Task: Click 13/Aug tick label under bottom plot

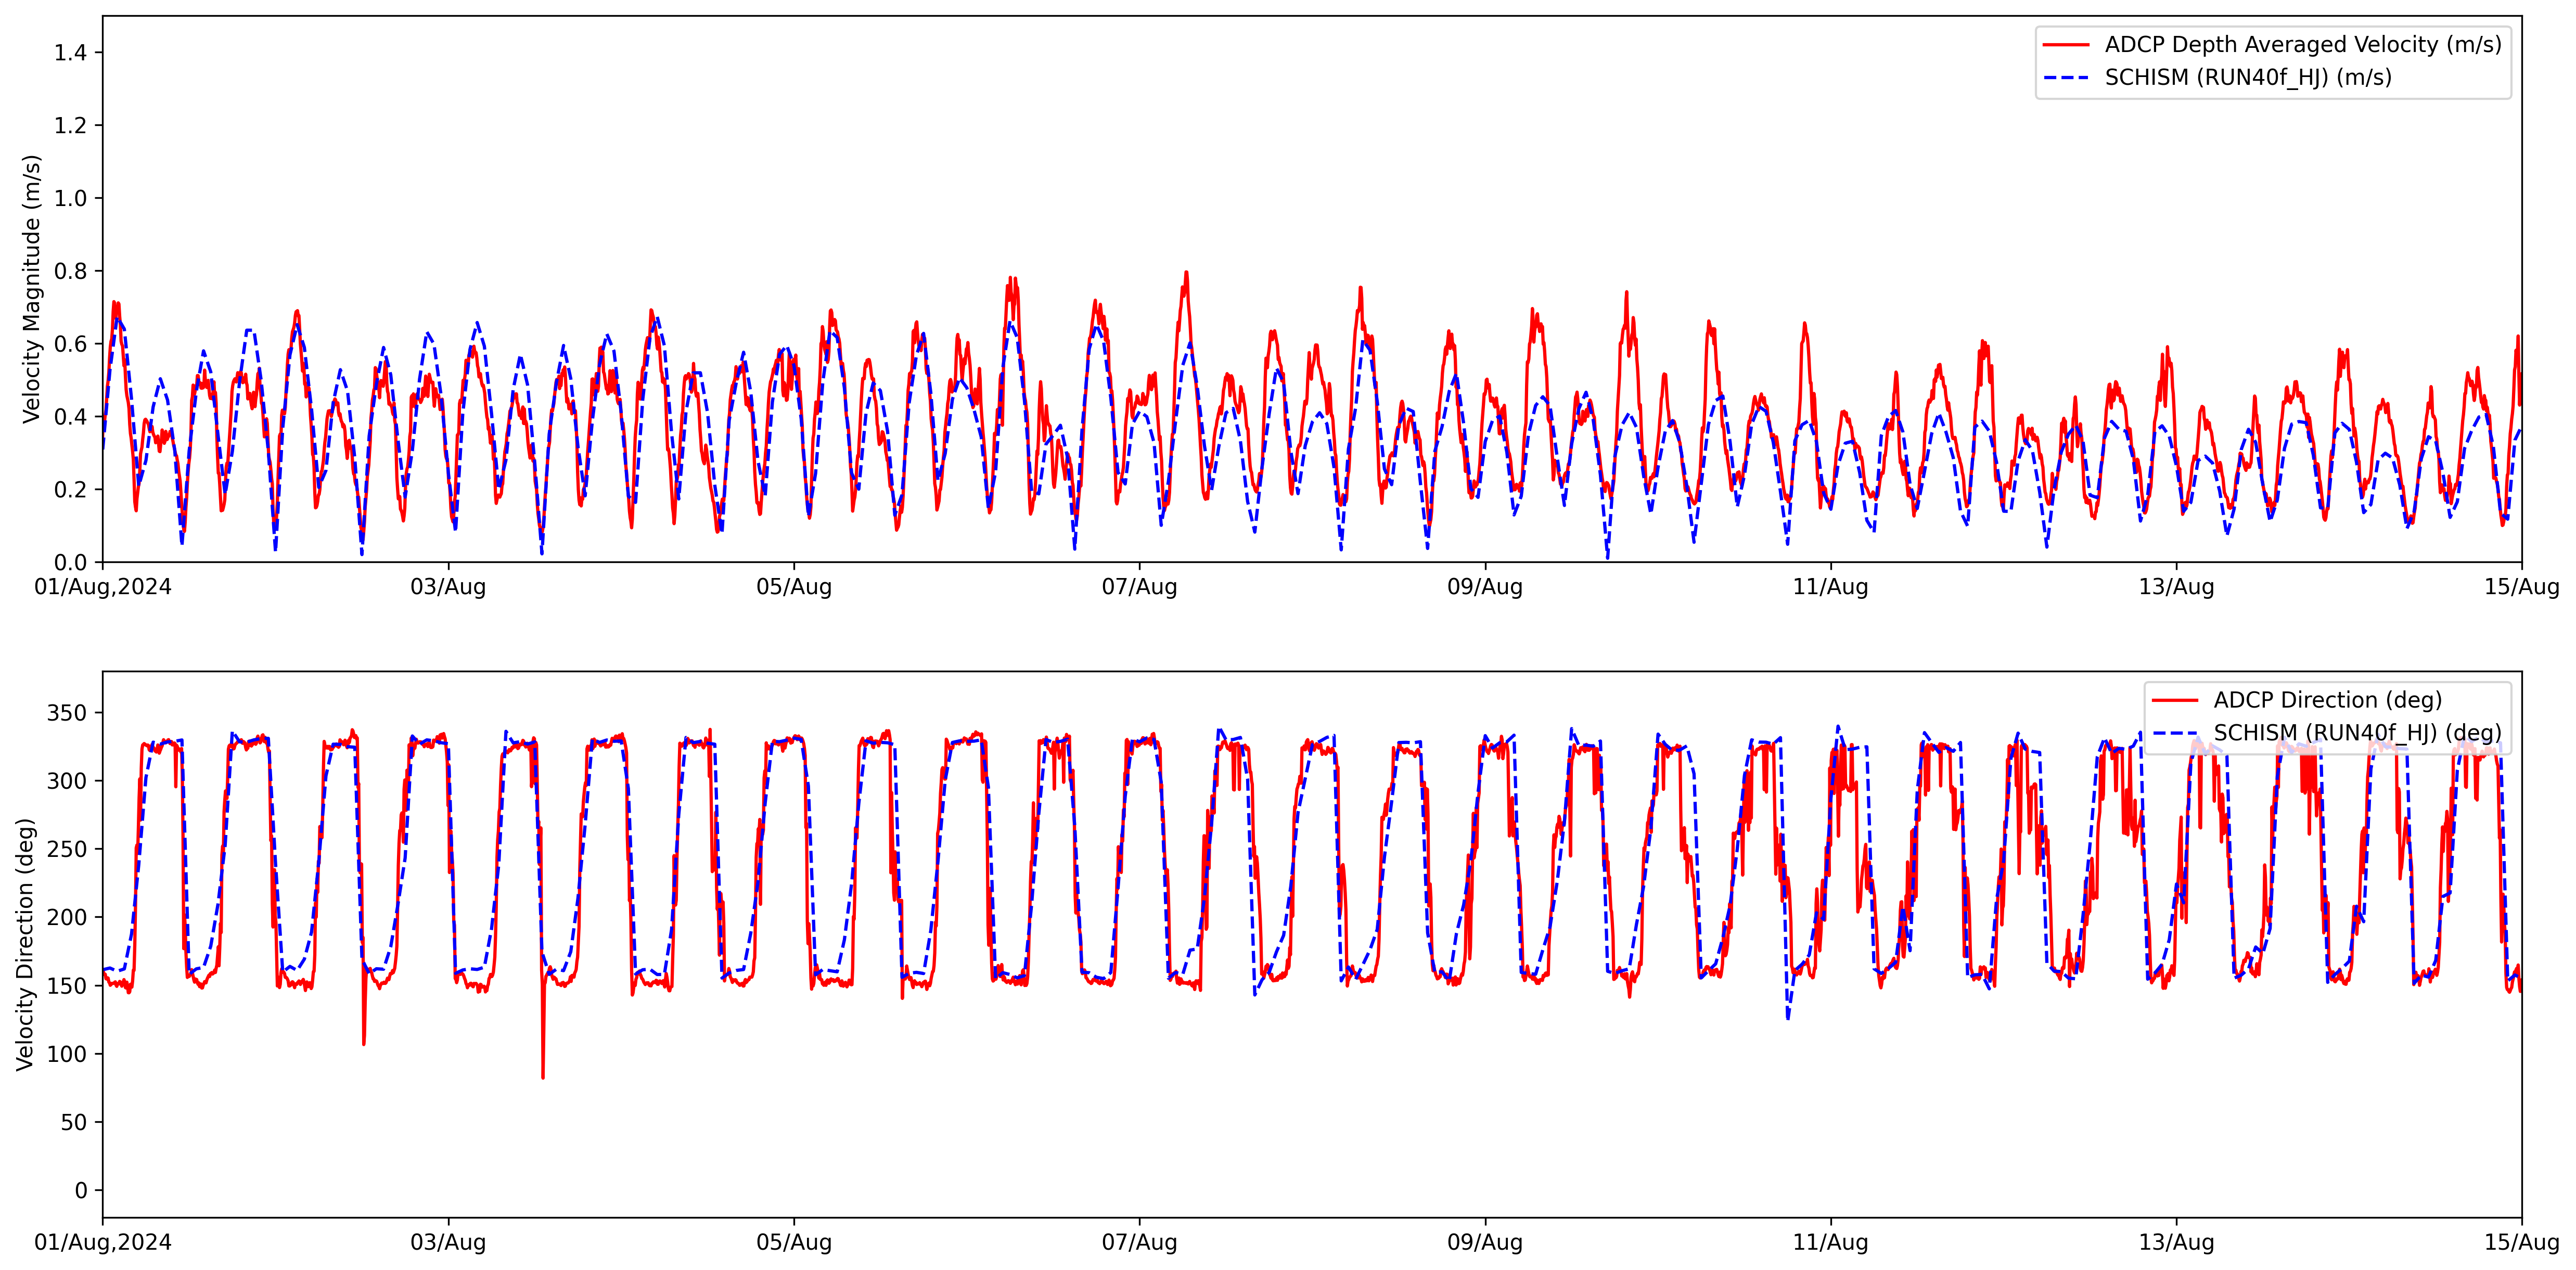Action: (x=2176, y=1243)
